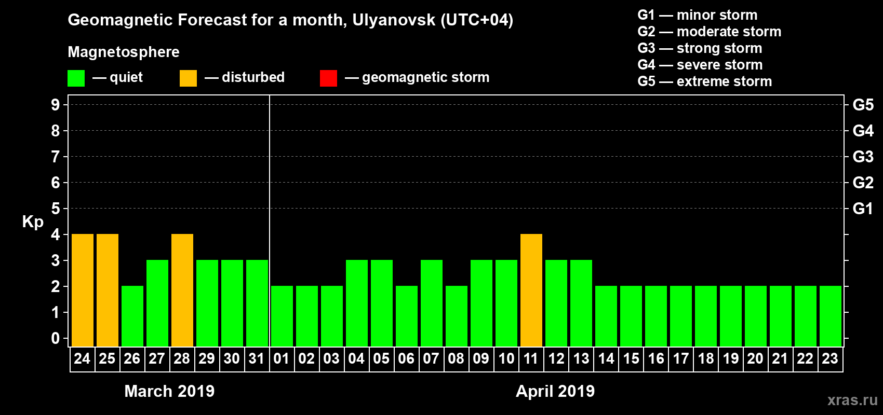Select the orange bar for April 11
883x415 pixels.
coord(531,290)
